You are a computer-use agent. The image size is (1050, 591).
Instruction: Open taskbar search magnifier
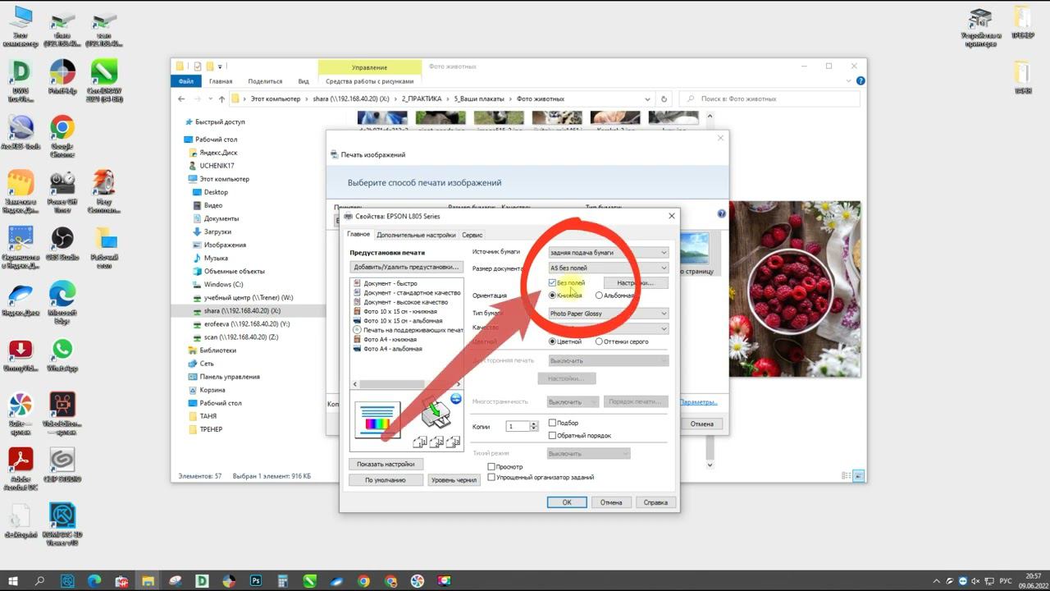[x=40, y=581]
